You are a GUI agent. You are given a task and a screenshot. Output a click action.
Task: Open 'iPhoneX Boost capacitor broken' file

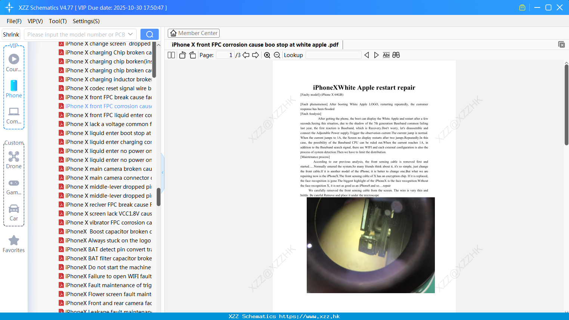(x=105, y=232)
